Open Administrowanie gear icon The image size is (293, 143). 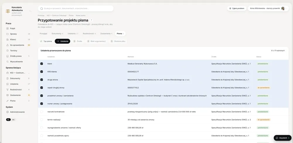tap(8, 112)
